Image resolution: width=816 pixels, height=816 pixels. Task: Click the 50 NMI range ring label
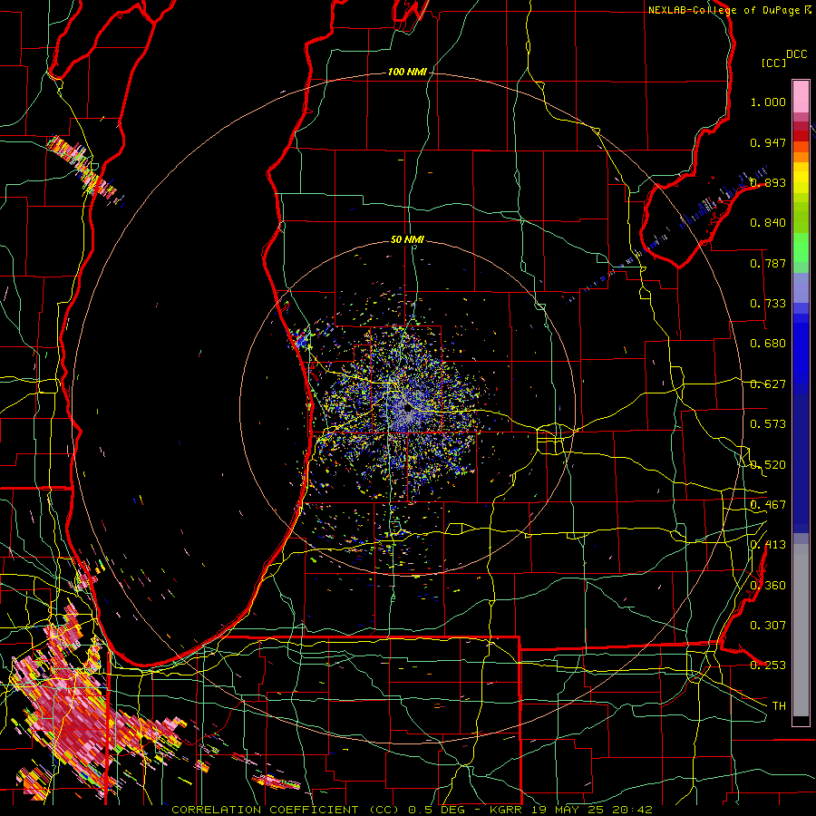407,239
